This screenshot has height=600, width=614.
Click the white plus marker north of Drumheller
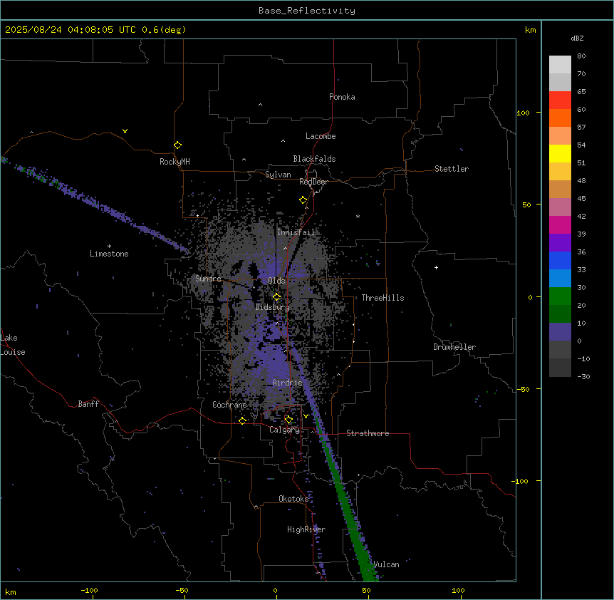click(x=436, y=267)
